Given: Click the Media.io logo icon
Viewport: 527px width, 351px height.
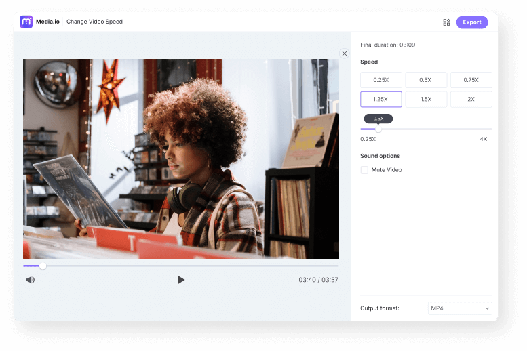Looking at the screenshot, I should (26, 22).
